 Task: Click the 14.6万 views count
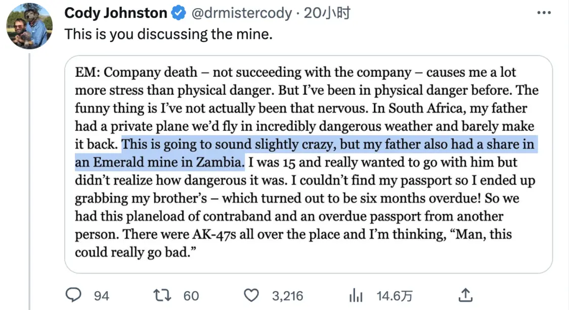coord(395,295)
